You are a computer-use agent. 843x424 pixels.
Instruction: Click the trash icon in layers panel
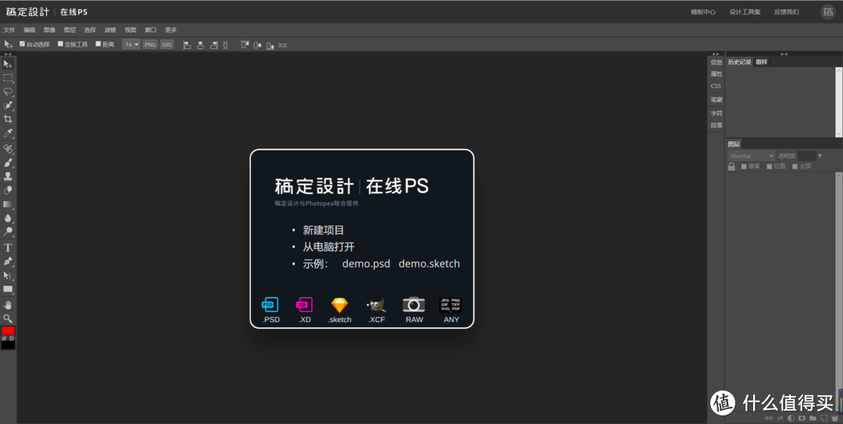834,418
